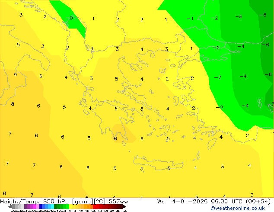This screenshot has width=274, height=212.
Task: Click the legend scale label 54
Action: 124,211
